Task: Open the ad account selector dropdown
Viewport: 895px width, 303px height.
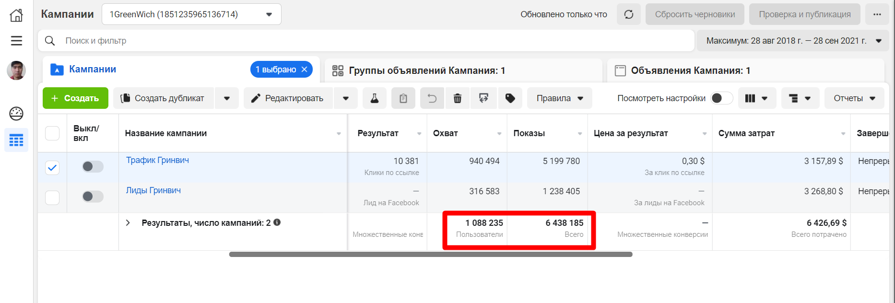Action: [191, 14]
